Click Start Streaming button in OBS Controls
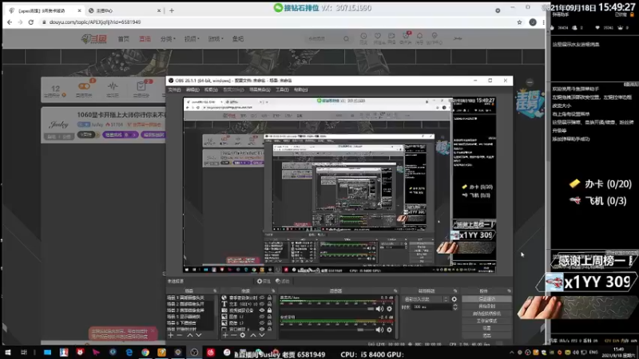 486,299
